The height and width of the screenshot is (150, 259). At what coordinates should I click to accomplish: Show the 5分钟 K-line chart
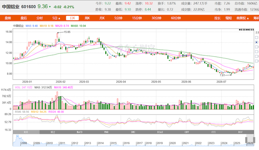(118, 18)
